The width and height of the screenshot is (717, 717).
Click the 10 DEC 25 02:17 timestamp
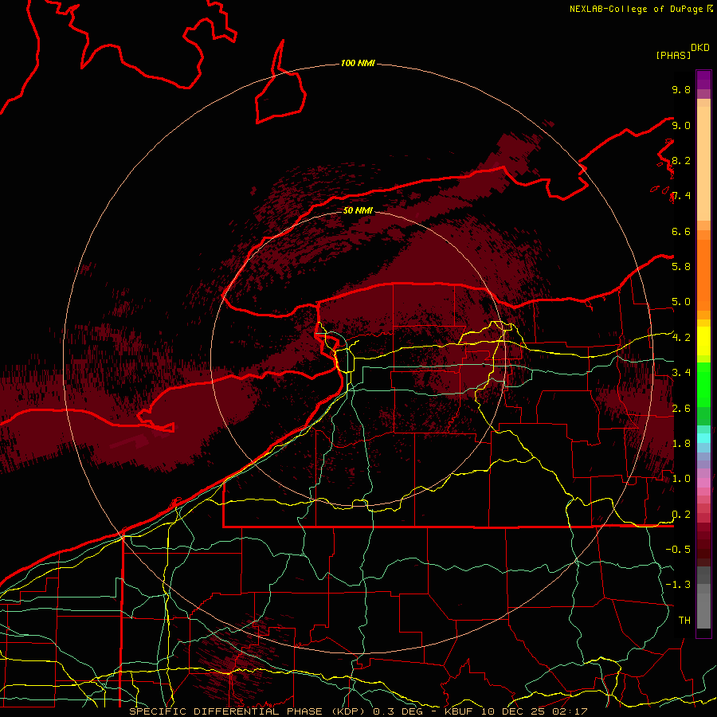click(535, 711)
